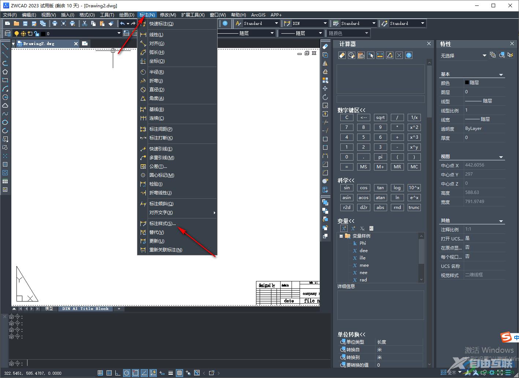Image resolution: width=519 pixels, height=378 pixels.
Task: Toggle Polar tracking in status bar
Action: coord(127,373)
